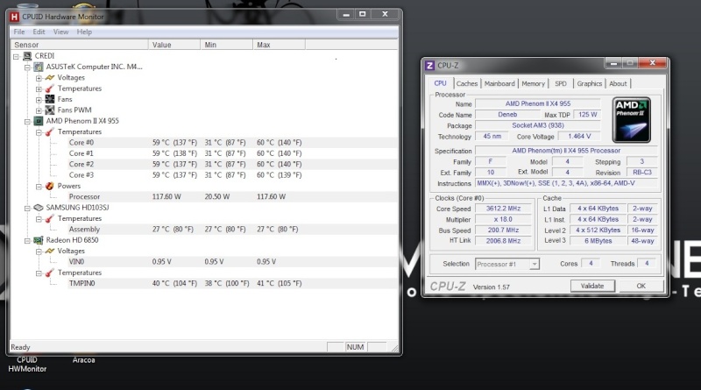The height and width of the screenshot is (390, 701).
Task: Click the ASUSTeK Voltages lightning icon
Action: point(50,77)
